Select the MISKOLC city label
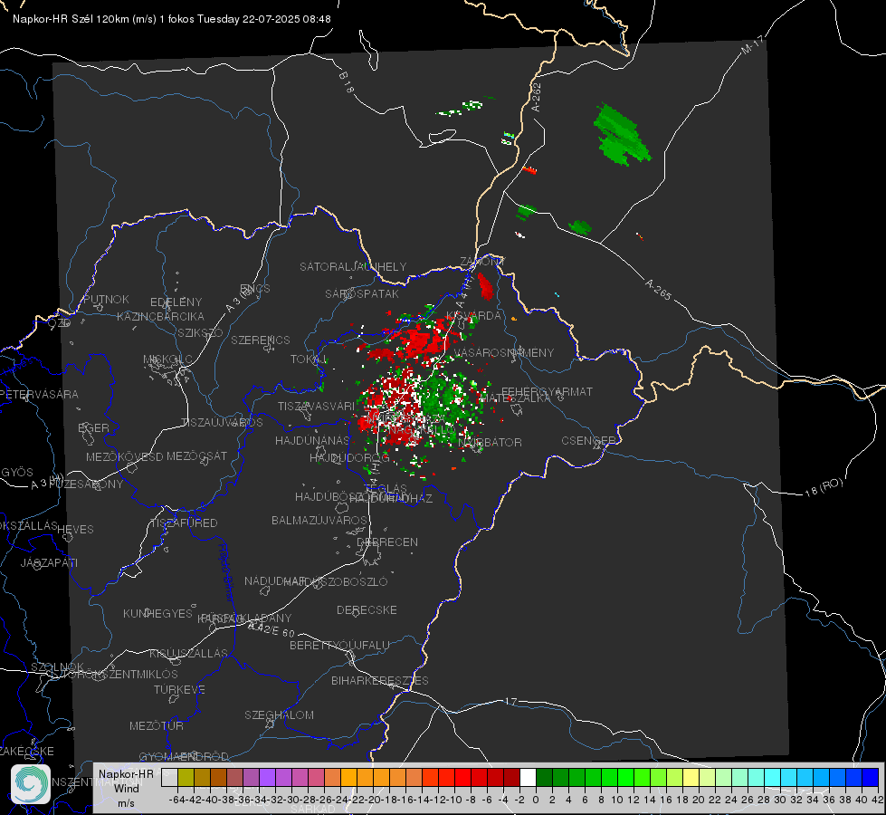Image resolution: width=886 pixels, height=815 pixels. pos(167,360)
